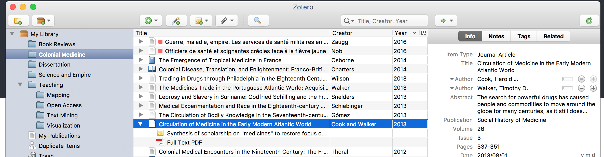Open the Dissertation collection

54,65
